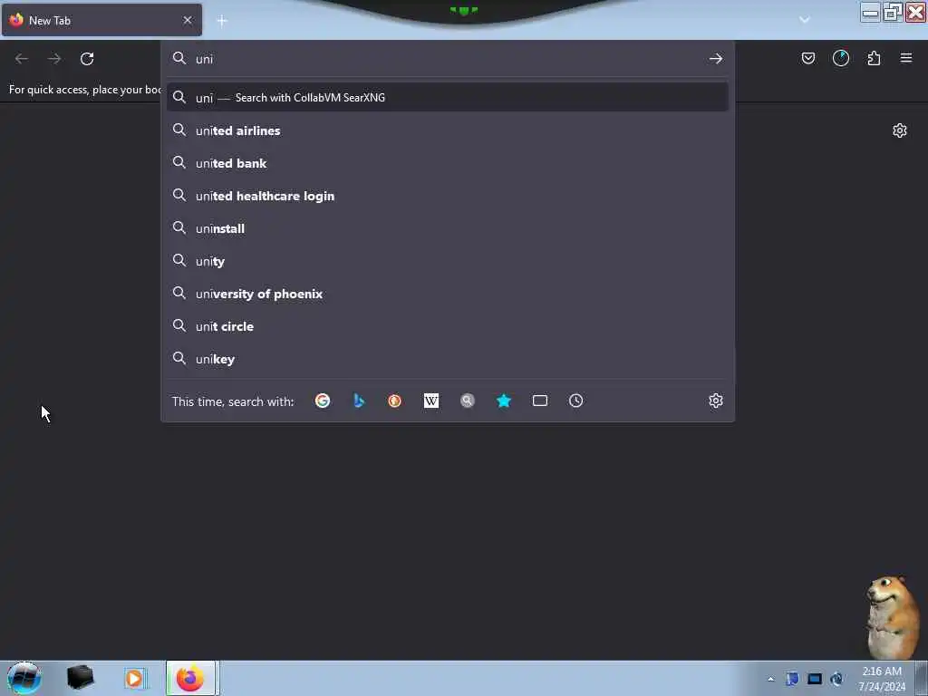
Task: Search bookmarks with the star icon
Action: [504, 401]
